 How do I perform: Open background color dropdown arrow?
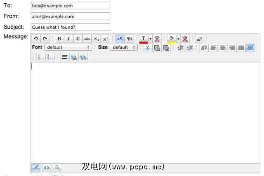pos(178,39)
